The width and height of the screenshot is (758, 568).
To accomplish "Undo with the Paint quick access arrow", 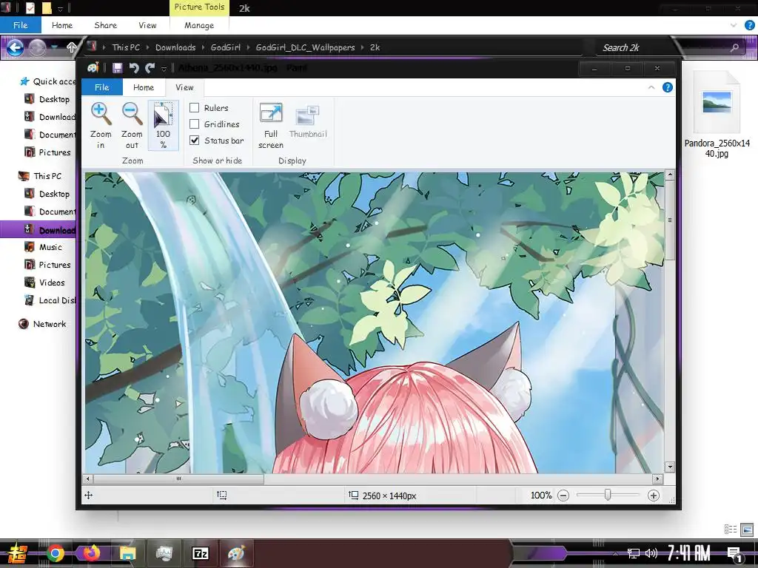I will 134,68.
